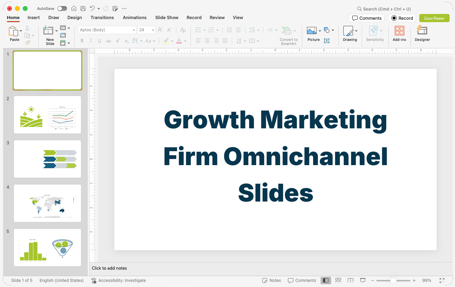Open the Drawing tools icon
The image size is (455, 287).
(348, 31)
